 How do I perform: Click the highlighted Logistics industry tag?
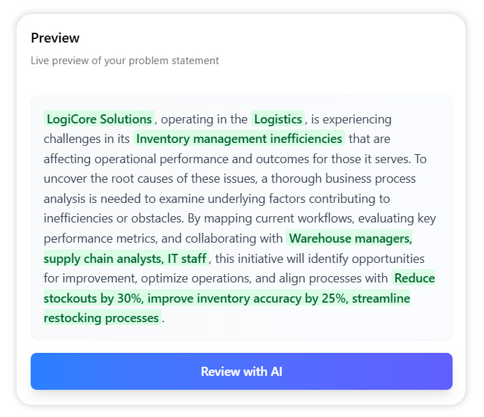pyautogui.click(x=278, y=119)
